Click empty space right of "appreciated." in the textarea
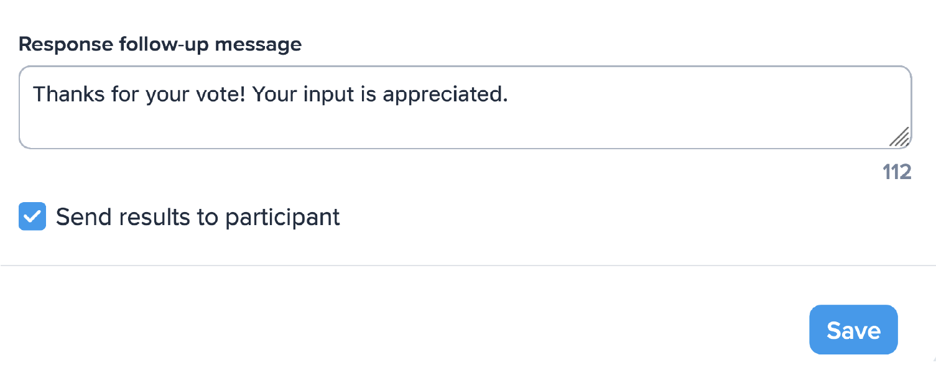Image resolution: width=936 pixels, height=370 pixels. [x=684, y=95]
